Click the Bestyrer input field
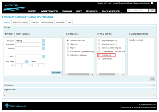This screenshot has height=112, width=159. tap(28, 41)
